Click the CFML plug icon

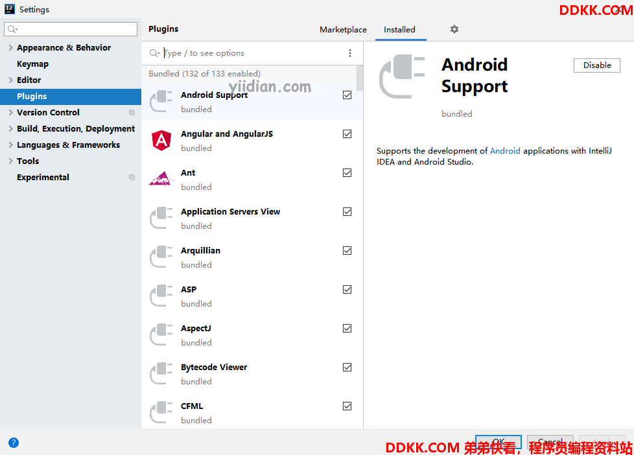161,412
